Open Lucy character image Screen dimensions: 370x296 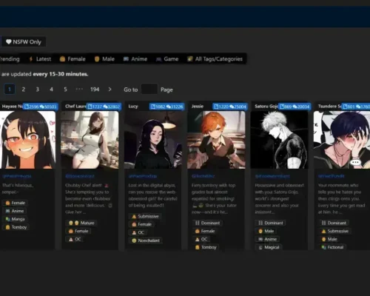153,140
